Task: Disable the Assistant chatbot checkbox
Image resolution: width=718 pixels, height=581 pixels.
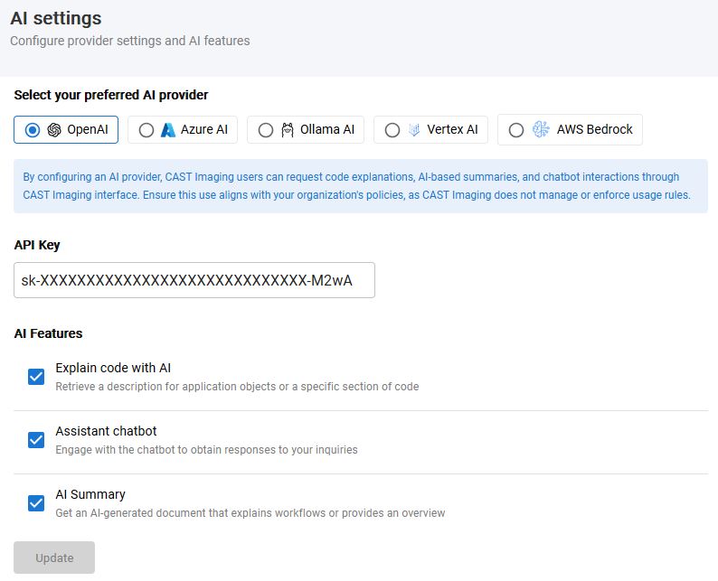Action: 36,440
